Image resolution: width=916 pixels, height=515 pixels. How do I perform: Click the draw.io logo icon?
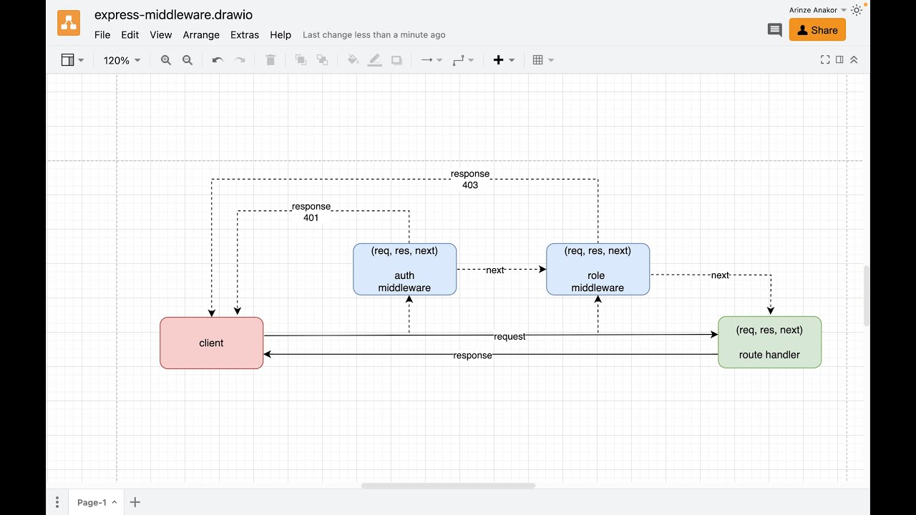point(69,24)
